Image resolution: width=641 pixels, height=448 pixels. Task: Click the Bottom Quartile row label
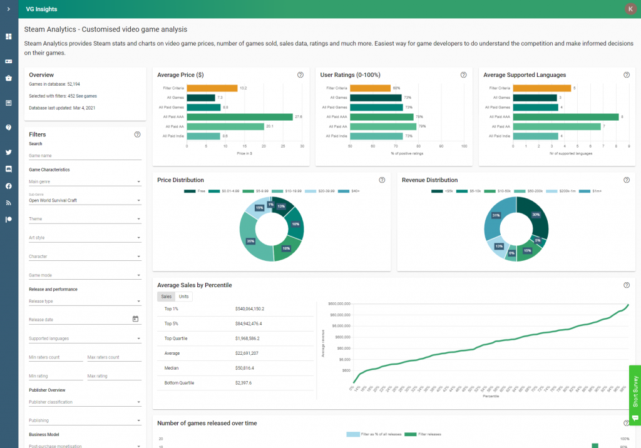(x=179, y=383)
